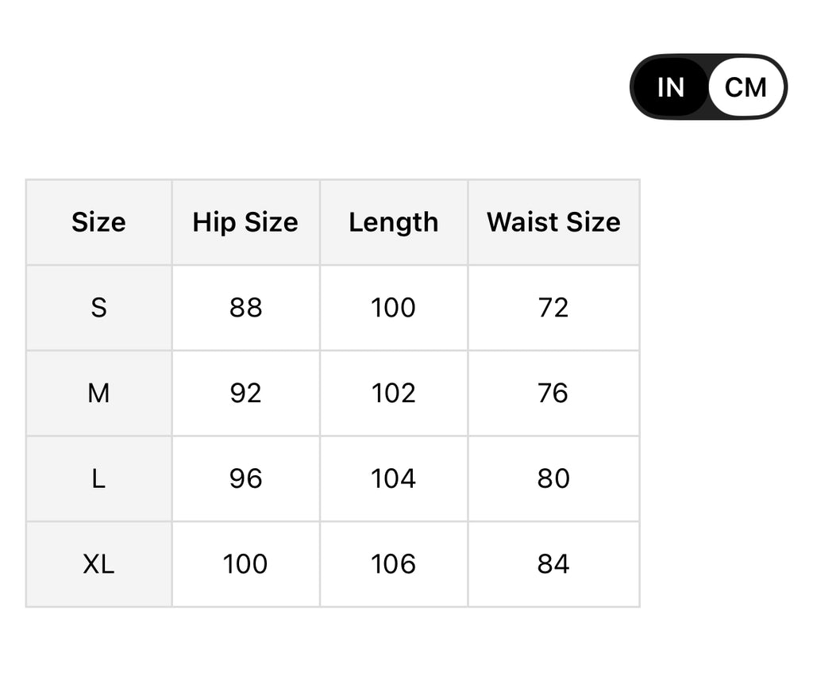Viewport: 813px width, 676px height.
Task: Click length value 106 for size XL
Action: point(393,564)
